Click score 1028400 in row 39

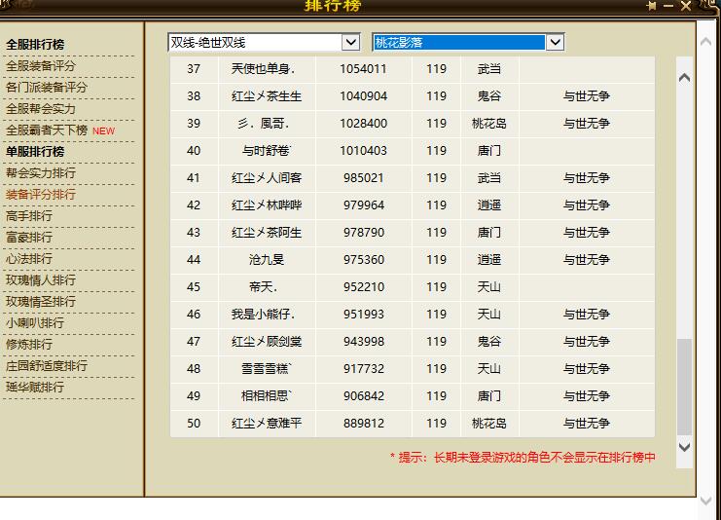click(x=363, y=124)
